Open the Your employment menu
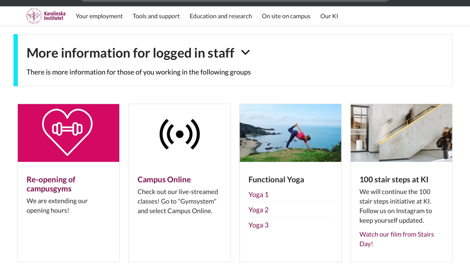The image size is (470, 264). 99,16
